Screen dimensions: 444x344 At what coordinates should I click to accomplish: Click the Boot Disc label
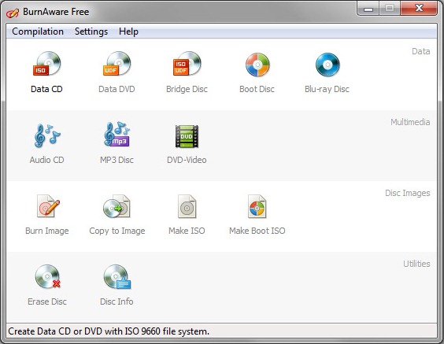click(x=257, y=89)
